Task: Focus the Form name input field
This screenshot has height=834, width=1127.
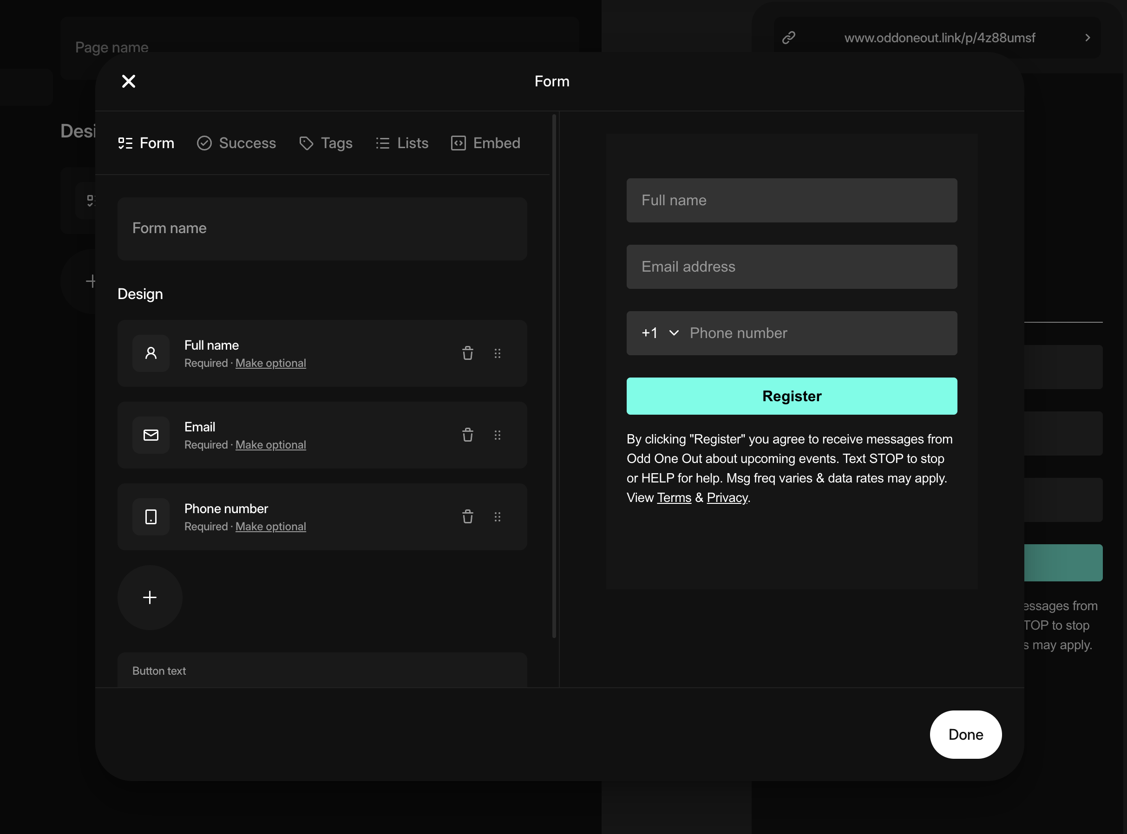Action: [x=322, y=228]
